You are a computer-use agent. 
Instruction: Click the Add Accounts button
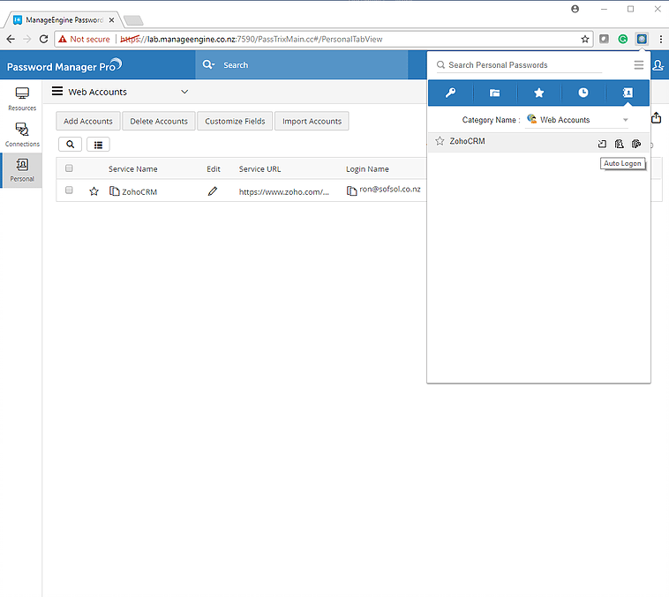(88, 121)
